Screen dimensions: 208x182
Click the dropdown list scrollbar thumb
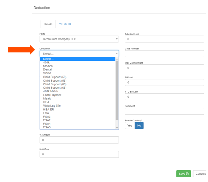[117, 90]
